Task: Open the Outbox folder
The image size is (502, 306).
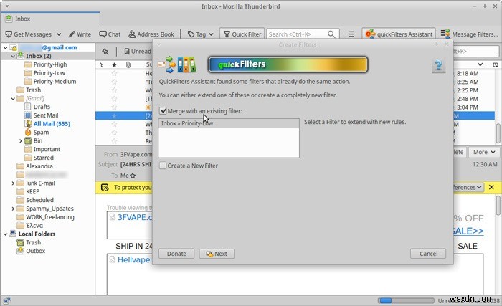Action: click(x=35, y=251)
